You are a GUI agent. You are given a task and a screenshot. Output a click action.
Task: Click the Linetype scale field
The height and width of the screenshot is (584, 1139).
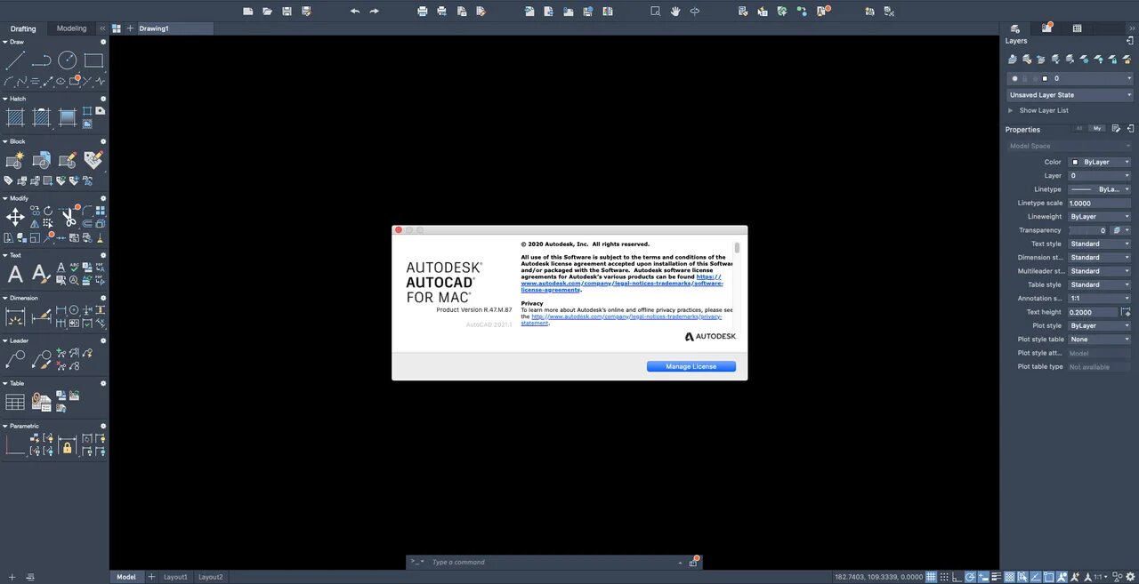pos(1100,203)
